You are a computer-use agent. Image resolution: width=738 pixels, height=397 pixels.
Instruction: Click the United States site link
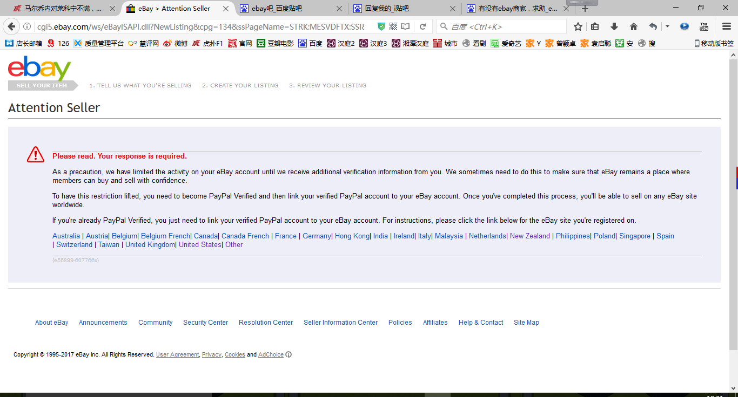[x=200, y=244]
